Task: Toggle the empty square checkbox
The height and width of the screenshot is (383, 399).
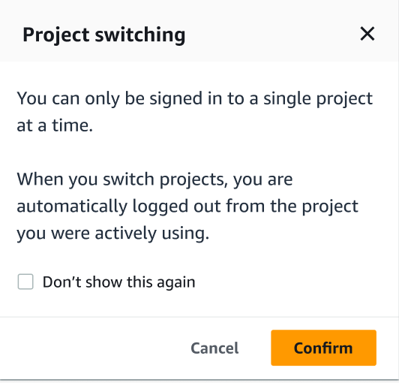Action: pos(25,282)
